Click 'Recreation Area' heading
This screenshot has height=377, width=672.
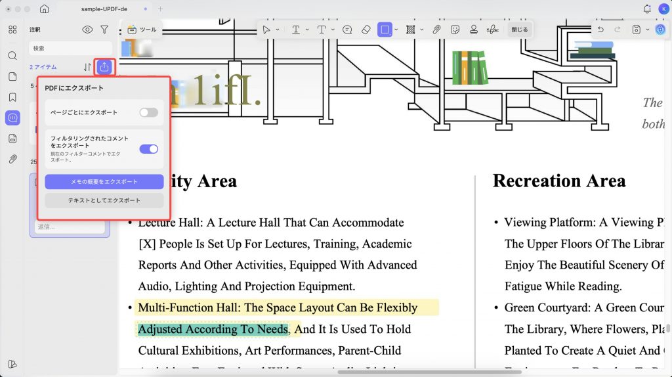[559, 181]
